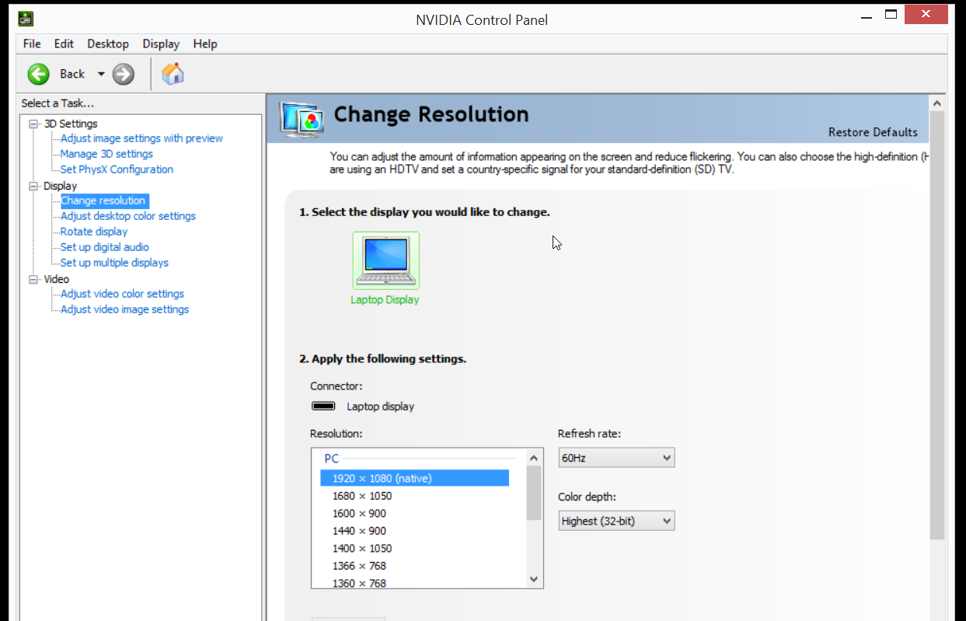Open Adjust video color settings
This screenshot has height=621, width=966.
(122, 294)
